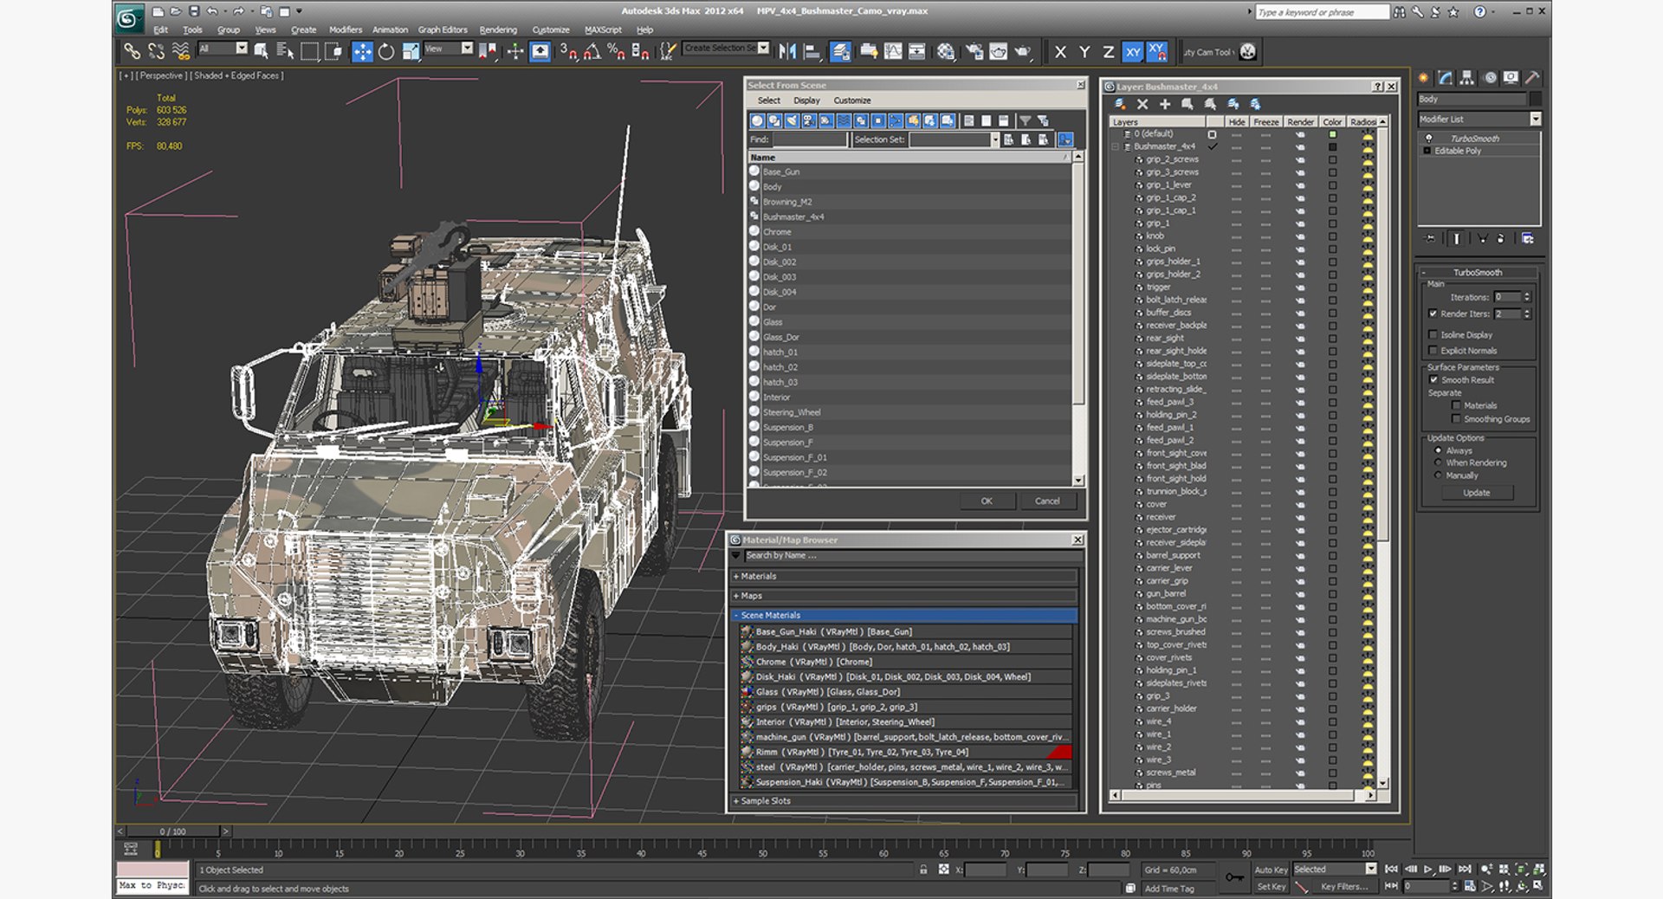Enable the Isoline Display checkbox
The width and height of the screenshot is (1663, 899).
point(1433,334)
